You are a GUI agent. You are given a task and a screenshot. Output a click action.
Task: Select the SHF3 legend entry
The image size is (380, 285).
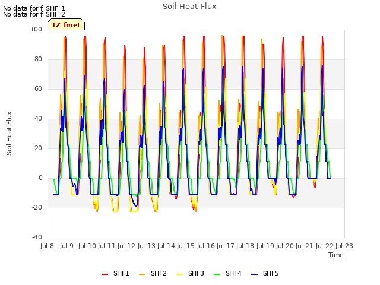pos(190,273)
